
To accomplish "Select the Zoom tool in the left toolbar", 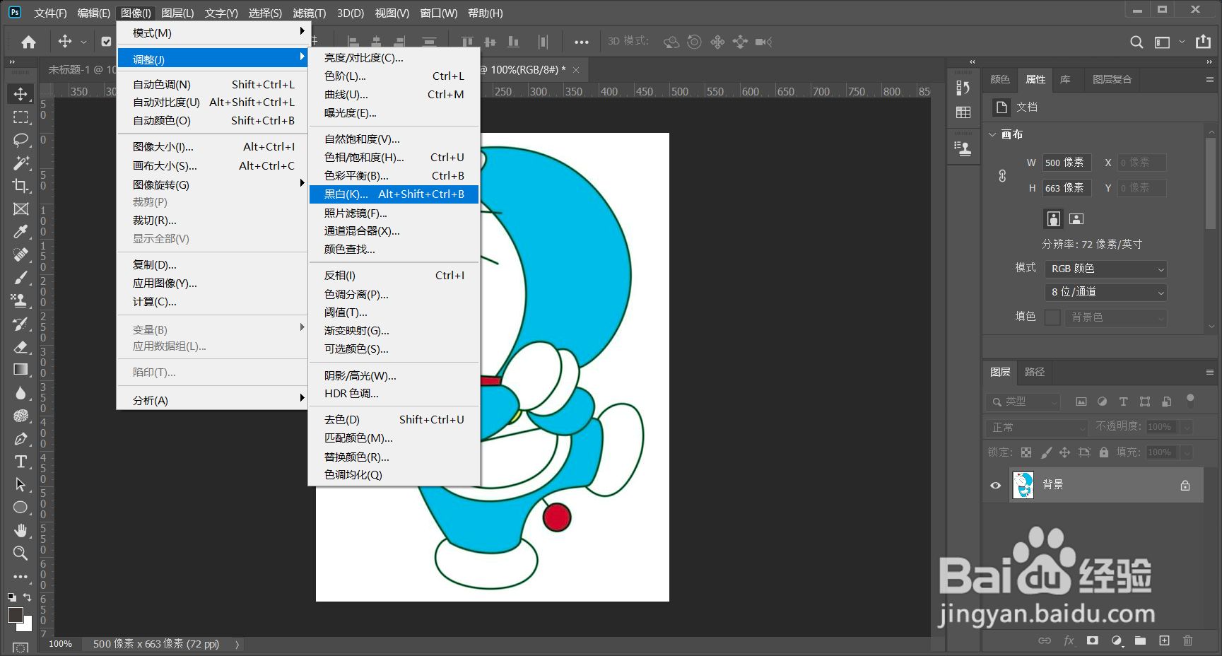I will [x=20, y=553].
